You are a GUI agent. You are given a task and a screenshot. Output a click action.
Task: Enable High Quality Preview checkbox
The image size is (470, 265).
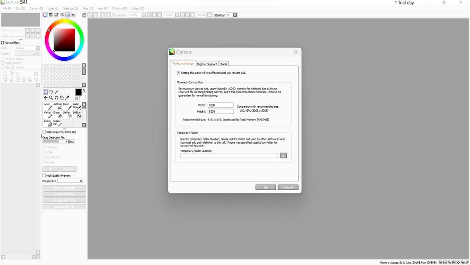coord(44,175)
